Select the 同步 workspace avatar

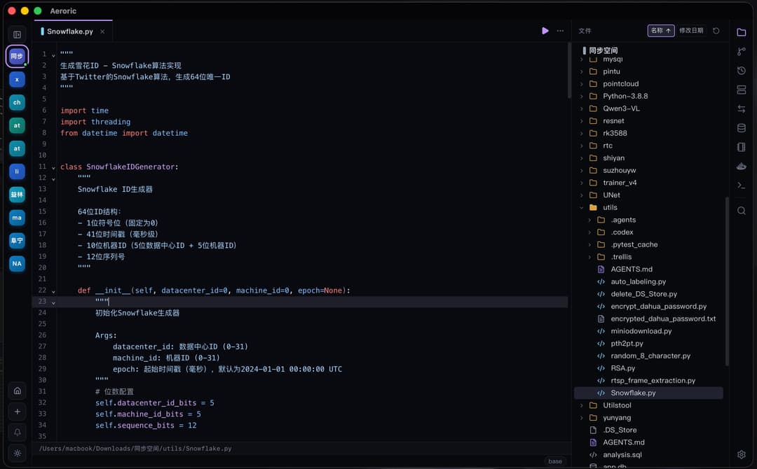click(x=17, y=56)
